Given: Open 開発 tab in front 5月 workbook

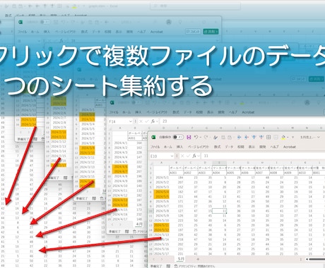Looking at the screenshot, I should (263, 147).
